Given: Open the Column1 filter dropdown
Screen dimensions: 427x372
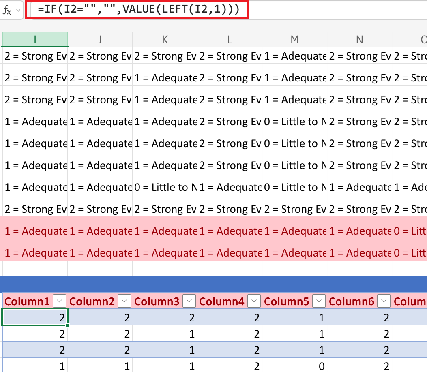Looking at the screenshot, I should [59, 301].
